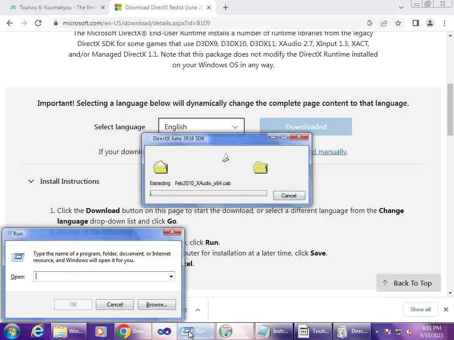This screenshot has width=454, height=340.
Task: Click the forward navigation arrow
Action: tap(24, 23)
